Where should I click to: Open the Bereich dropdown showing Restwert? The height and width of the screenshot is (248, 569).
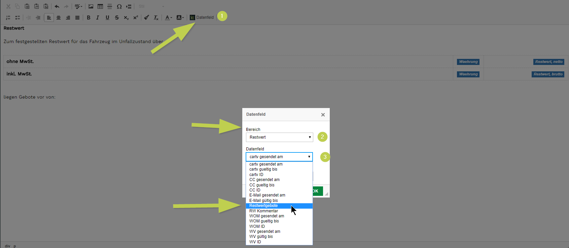coord(279,137)
